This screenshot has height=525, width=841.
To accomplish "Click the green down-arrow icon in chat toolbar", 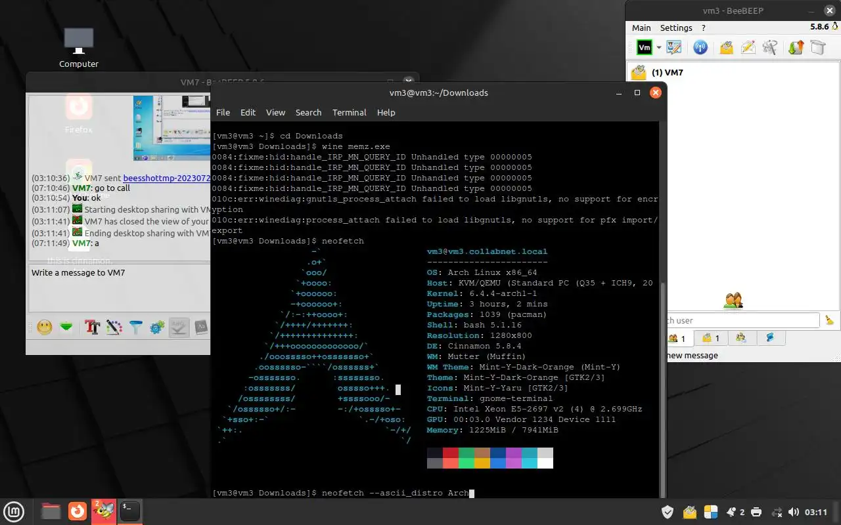I will [x=66, y=327].
